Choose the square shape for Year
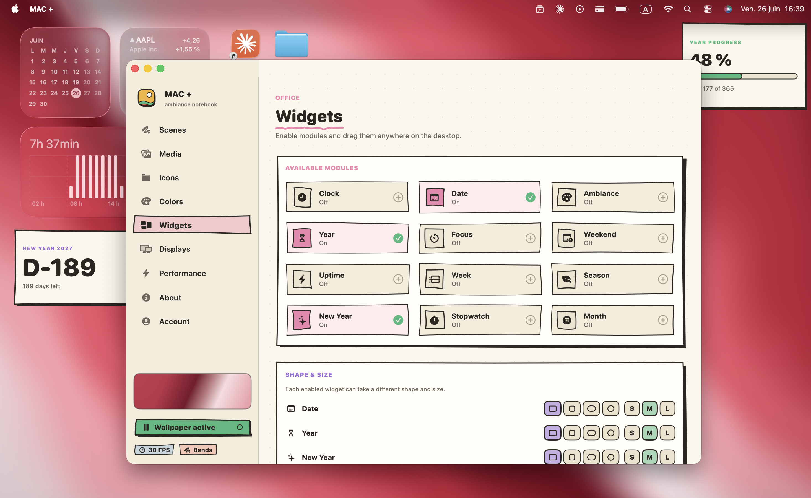The height and width of the screenshot is (498, 811). [572, 433]
